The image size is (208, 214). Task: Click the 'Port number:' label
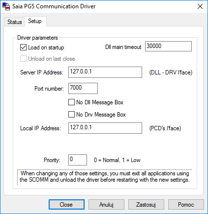click(x=49, y=89)
